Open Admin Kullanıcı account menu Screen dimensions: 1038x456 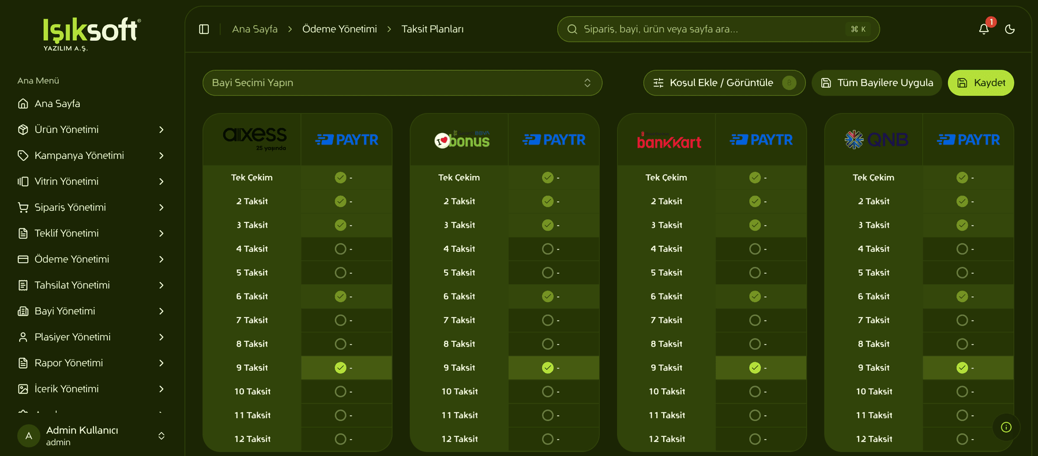tap(92, 436)
